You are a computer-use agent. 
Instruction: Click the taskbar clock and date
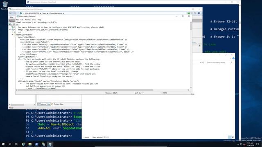[250, 144]
